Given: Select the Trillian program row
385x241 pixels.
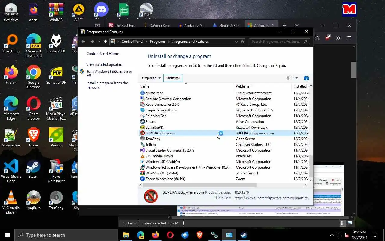Looking at the screenshot, I should click(223, 145).
